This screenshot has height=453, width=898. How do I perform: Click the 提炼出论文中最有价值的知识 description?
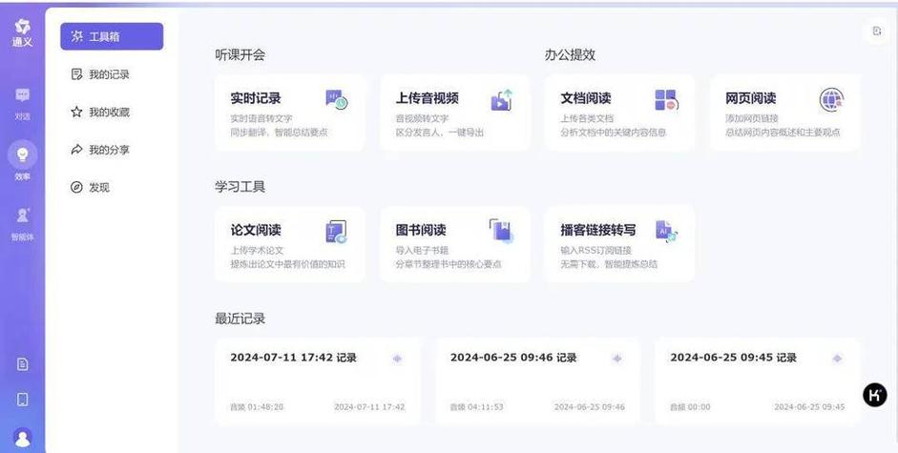pos(288,264)
